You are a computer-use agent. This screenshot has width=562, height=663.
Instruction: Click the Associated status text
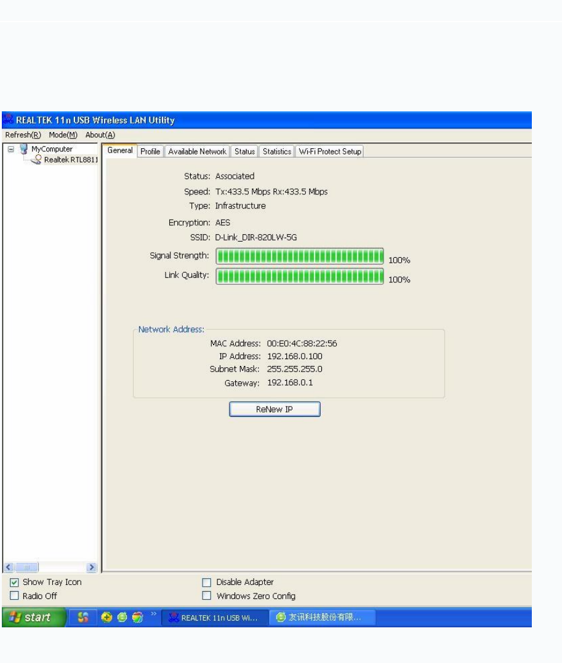[x=235, y=176]
